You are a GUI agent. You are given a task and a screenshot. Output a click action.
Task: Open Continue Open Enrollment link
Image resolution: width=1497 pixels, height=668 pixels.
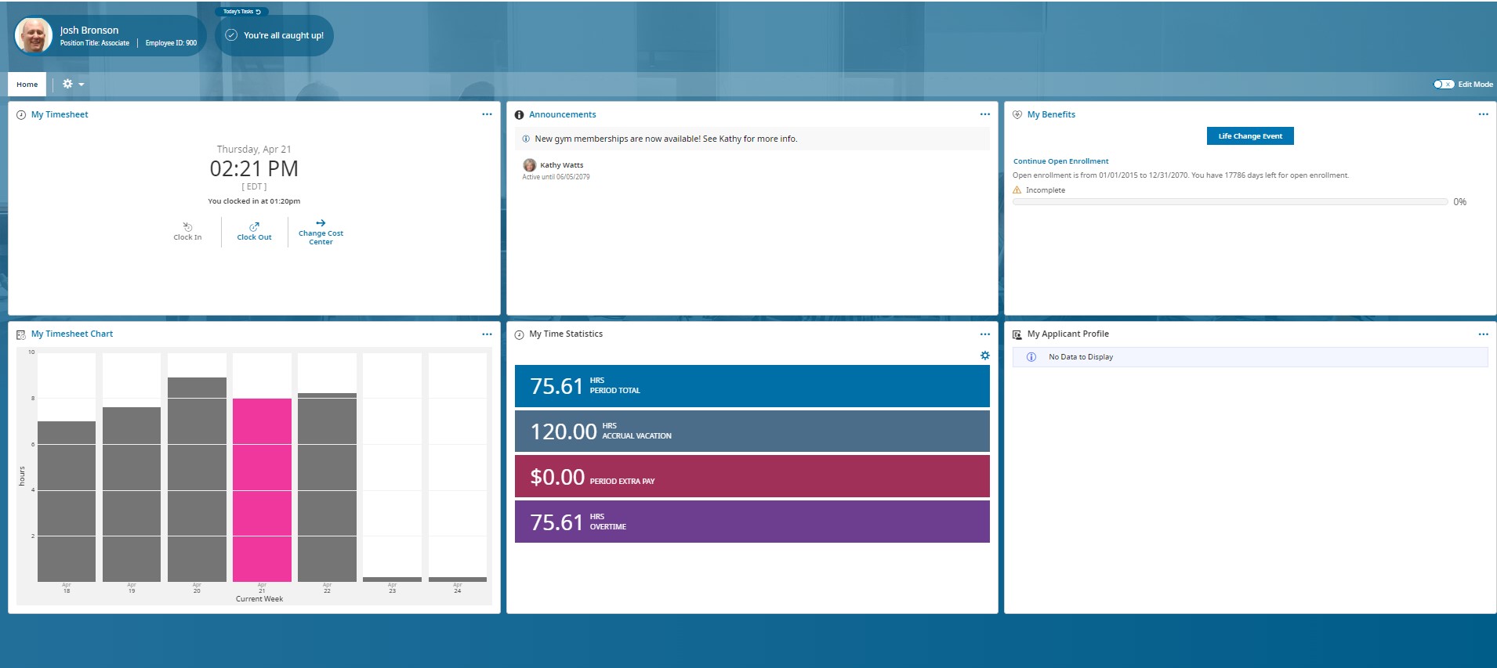tap(1060, 161)
